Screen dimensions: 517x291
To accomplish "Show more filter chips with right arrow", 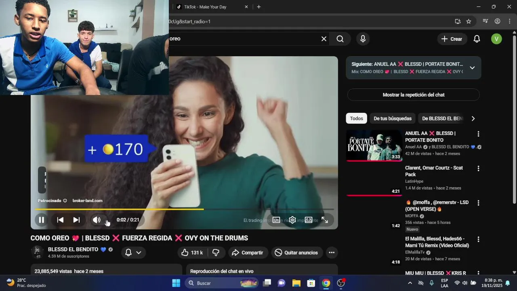I will 473,118.
